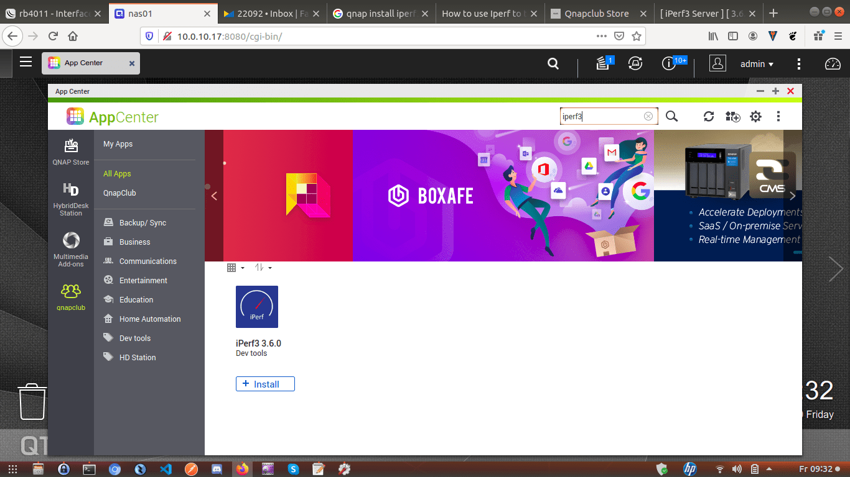Click the BOXAFE promotional banner
This screenshot has width=850, height=477.
[x=503, y=196]
